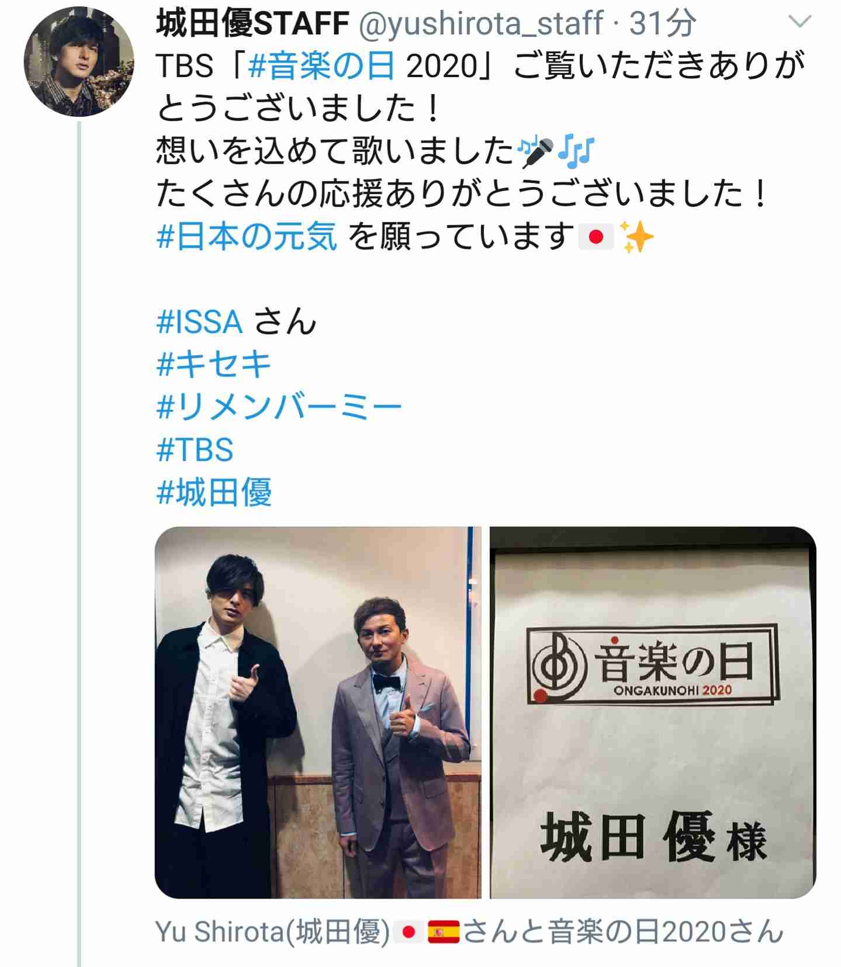Viewport: 841px width, 967px height.
Task: Tap the tweet body text to open it
Action: pyautogui.click(x=479, y=151)
